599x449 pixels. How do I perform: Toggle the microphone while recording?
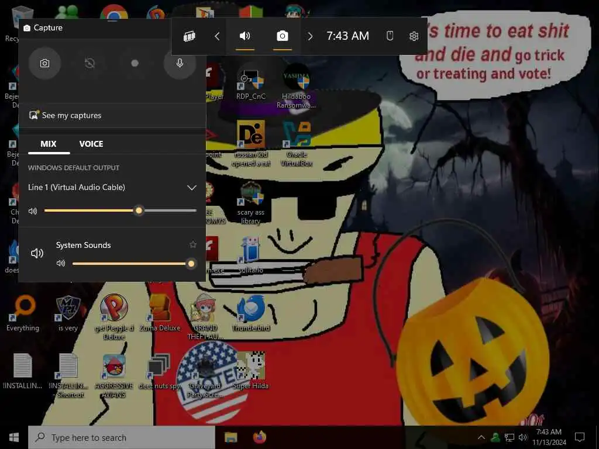tap(180, 63)
